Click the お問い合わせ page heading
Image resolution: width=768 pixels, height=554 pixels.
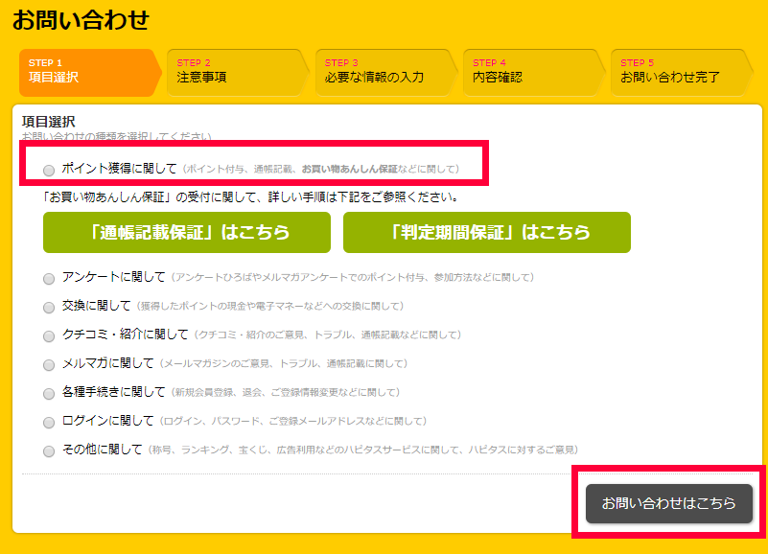click(81, 19)
